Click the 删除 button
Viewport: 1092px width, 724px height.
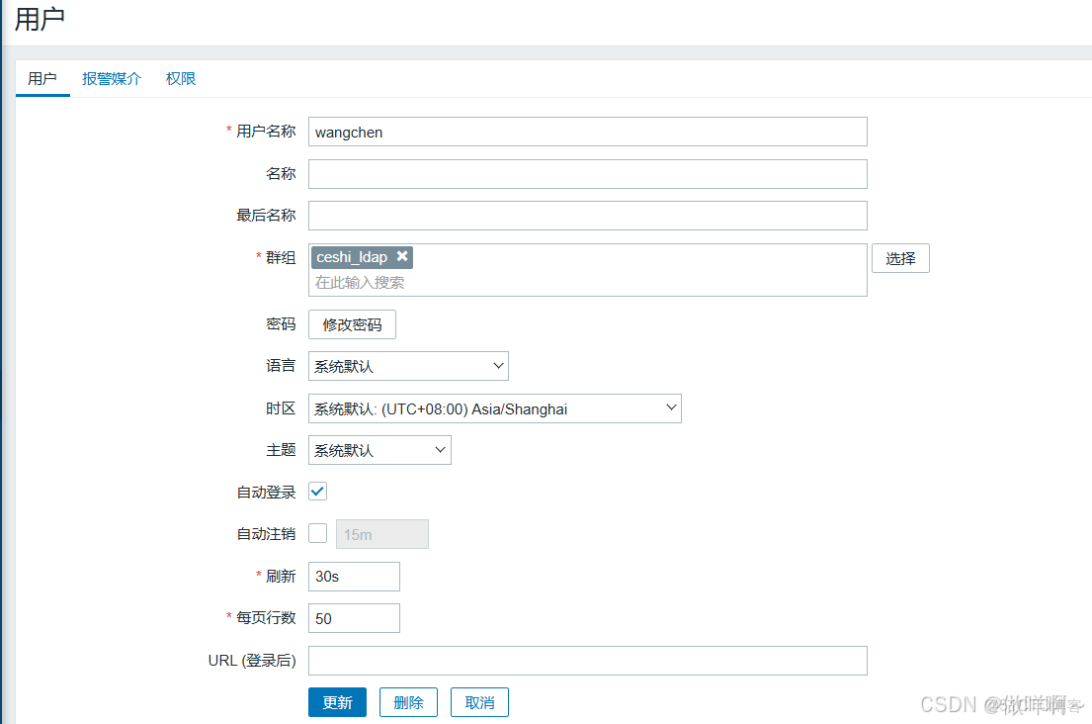pyautogui.click(x=408, y=701)
